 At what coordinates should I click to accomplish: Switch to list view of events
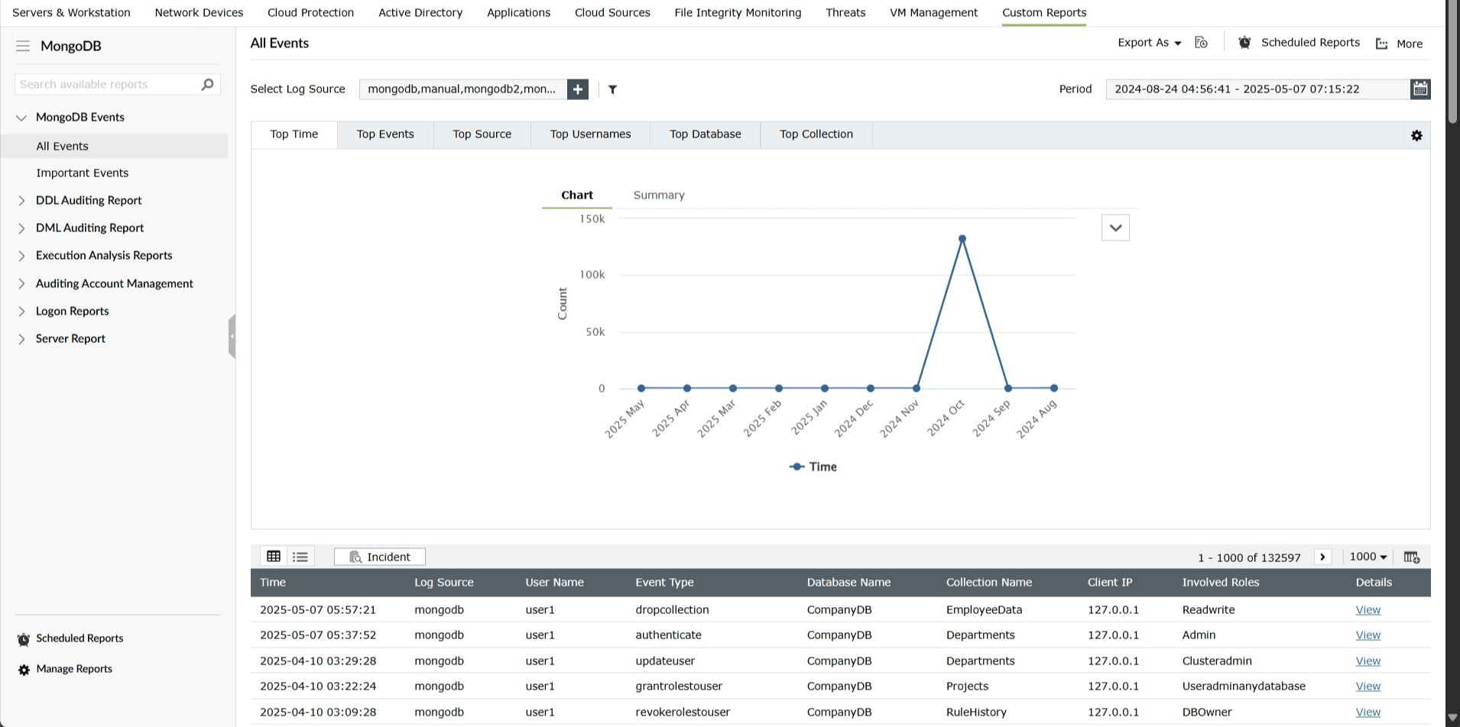point(300,557)
